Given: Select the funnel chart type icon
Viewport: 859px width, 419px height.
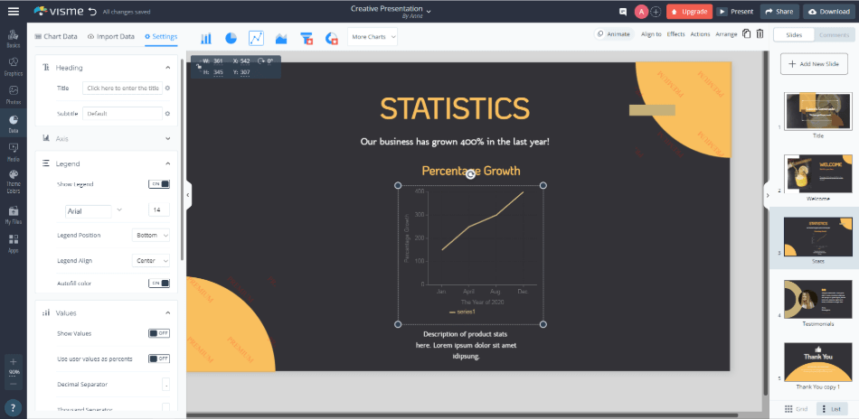Looking at the screenshot, I should 307,38.
